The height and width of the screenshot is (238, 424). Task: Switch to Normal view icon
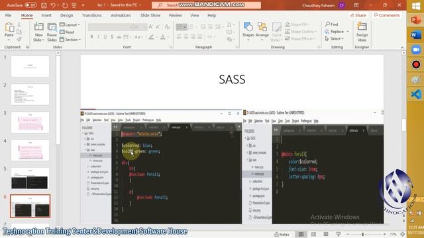pos(301,234)
